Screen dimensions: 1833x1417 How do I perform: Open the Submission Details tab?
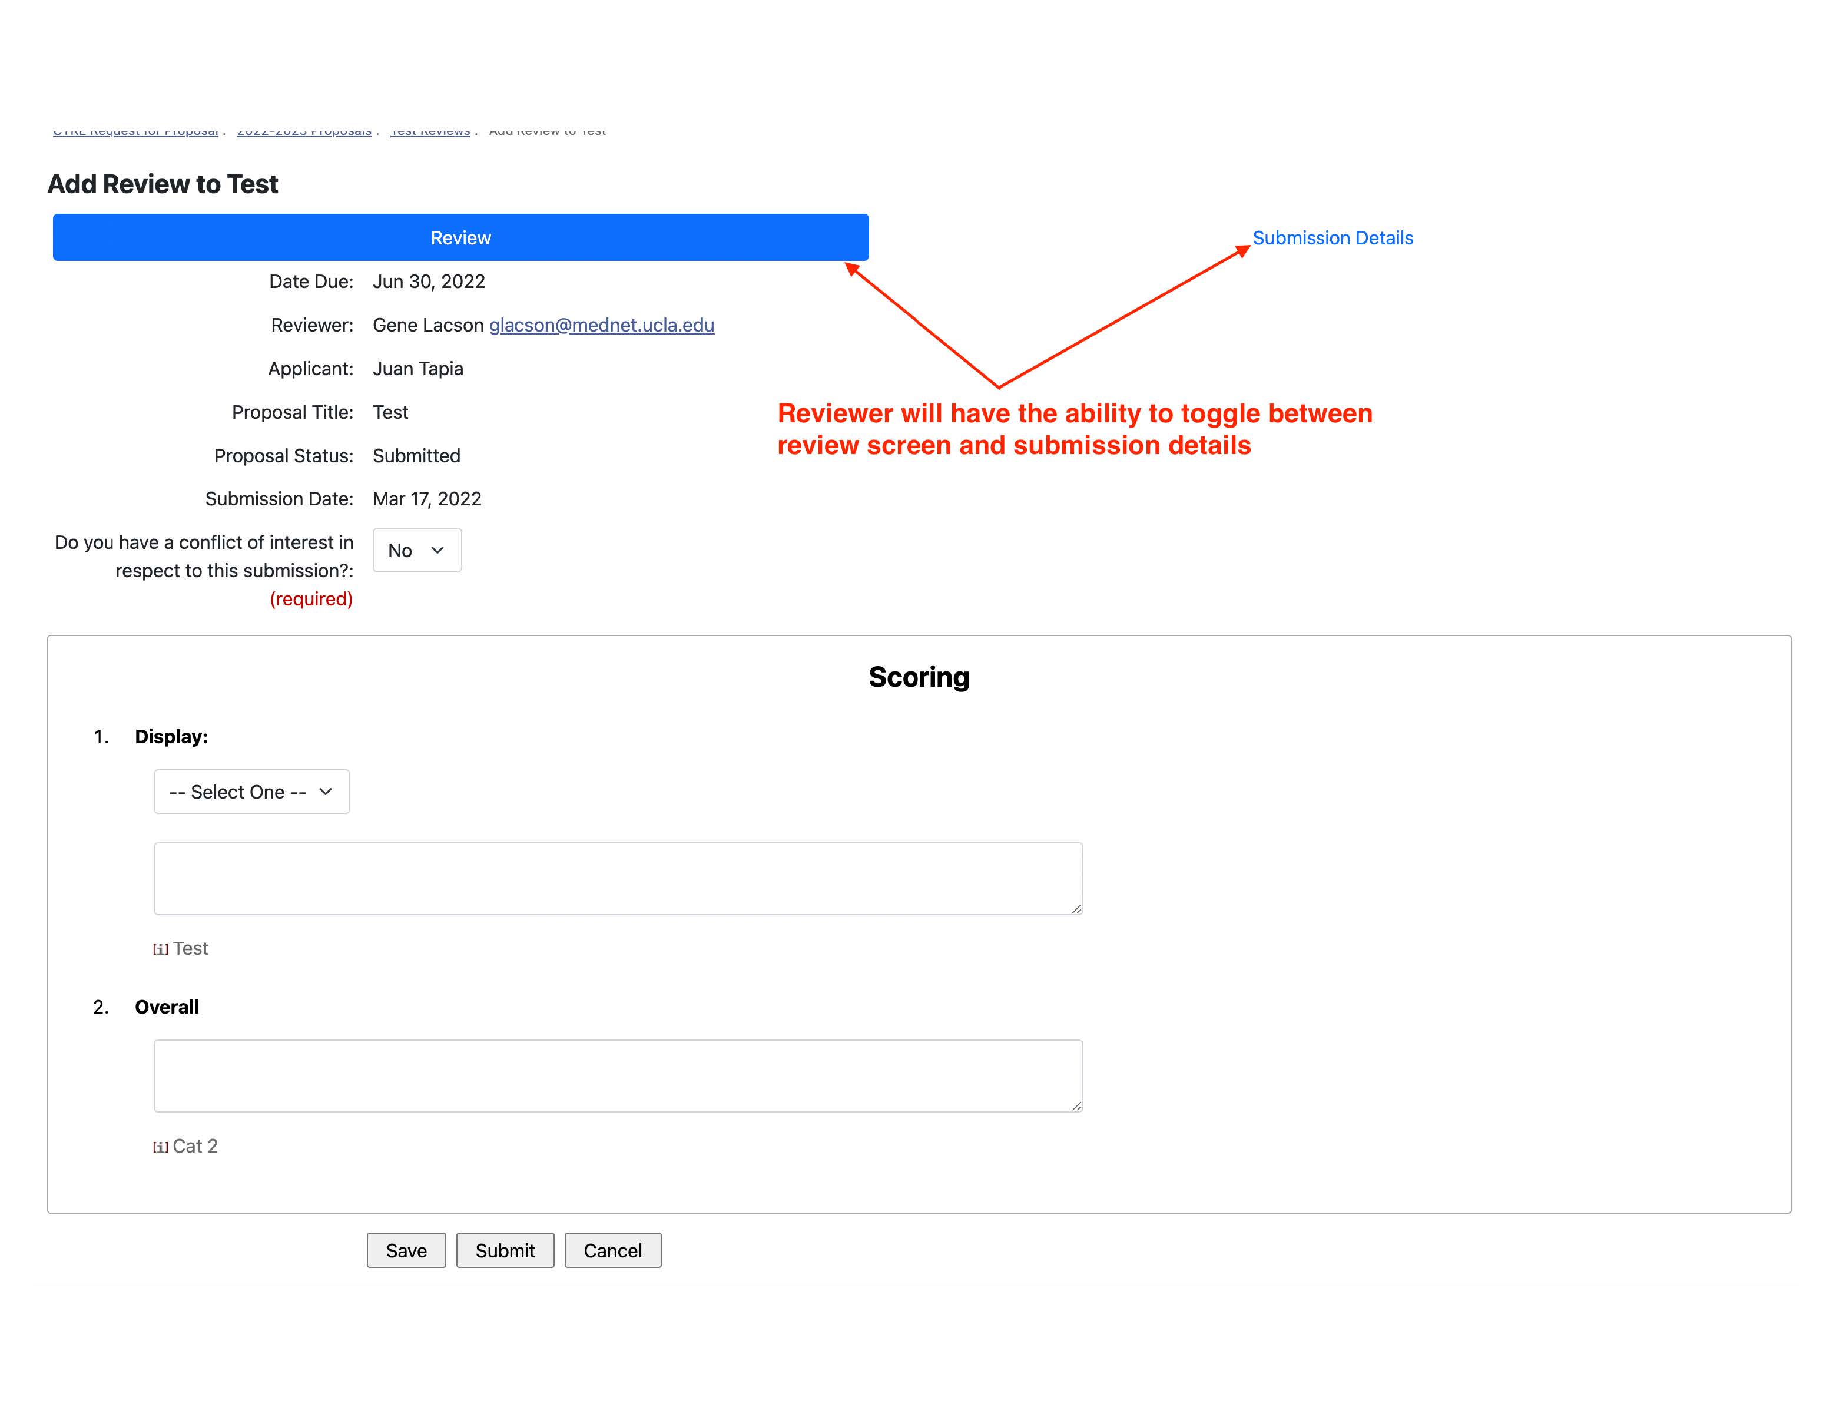pos(1332,237)
